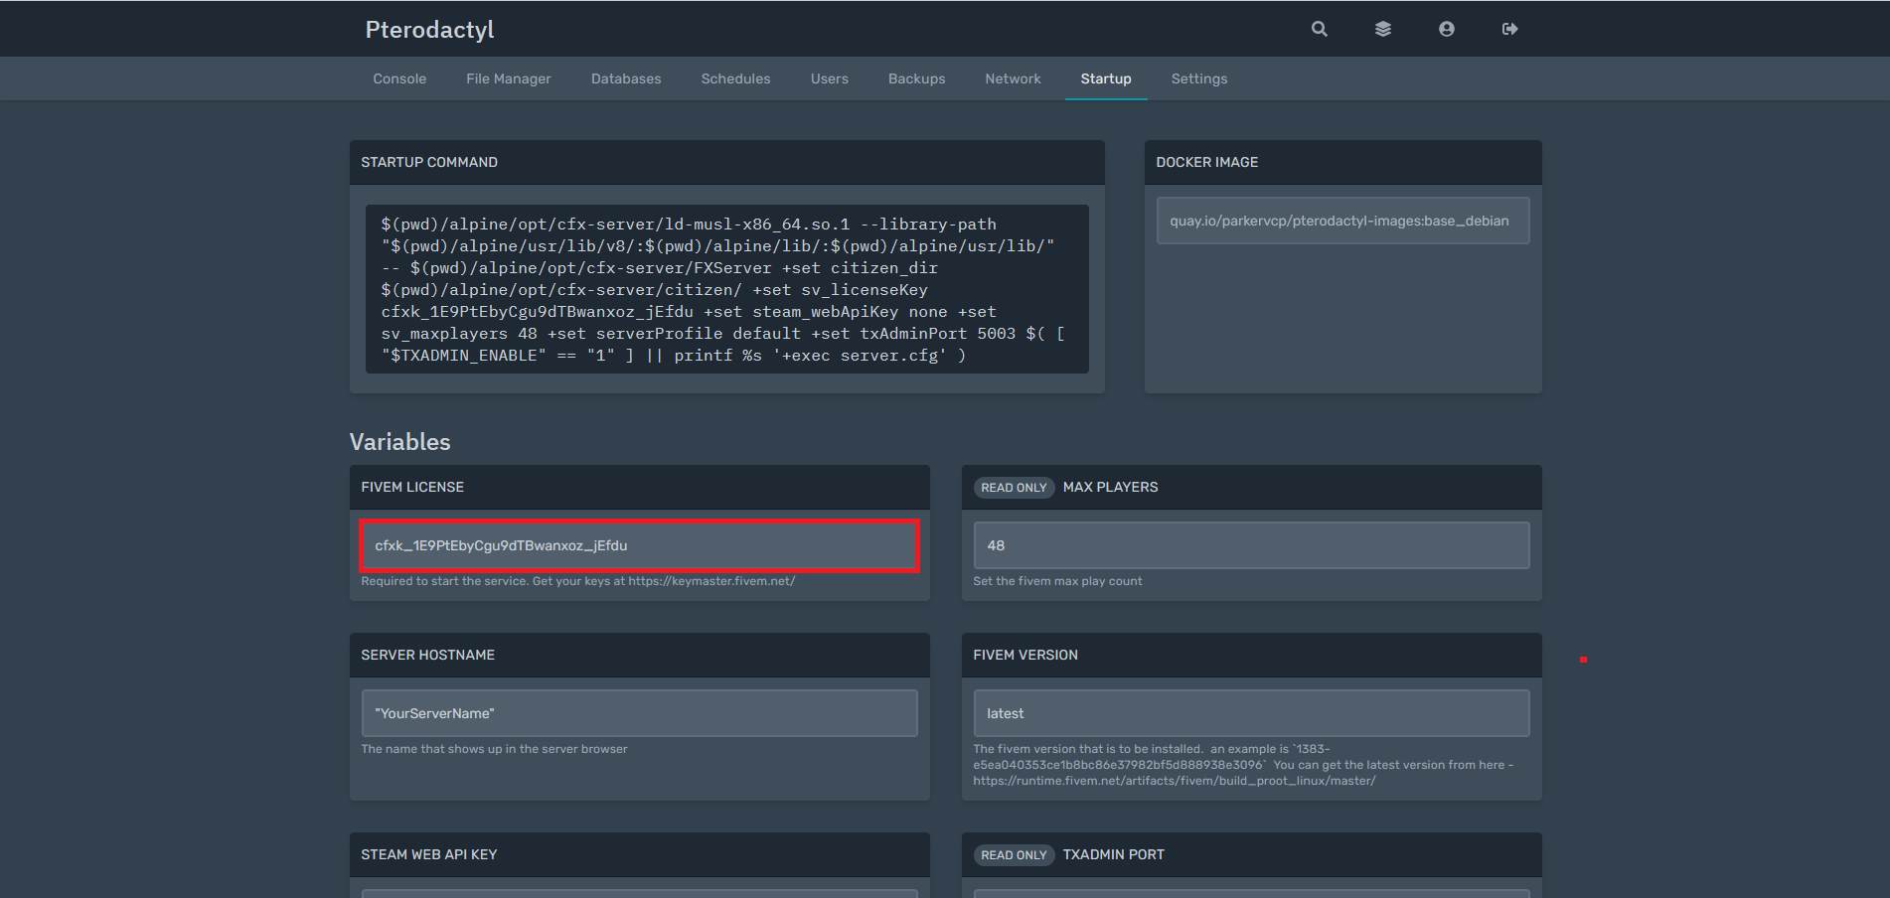The image size is (1890, 898).
Task: Open the Settings tab
Action: 1198,78
